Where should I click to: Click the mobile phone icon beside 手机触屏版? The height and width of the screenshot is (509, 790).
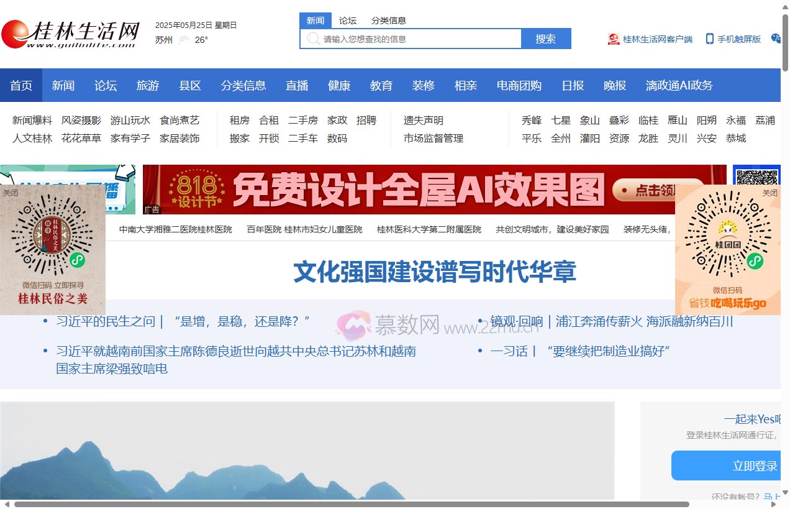pyautogui.click(x=709, y=39)
